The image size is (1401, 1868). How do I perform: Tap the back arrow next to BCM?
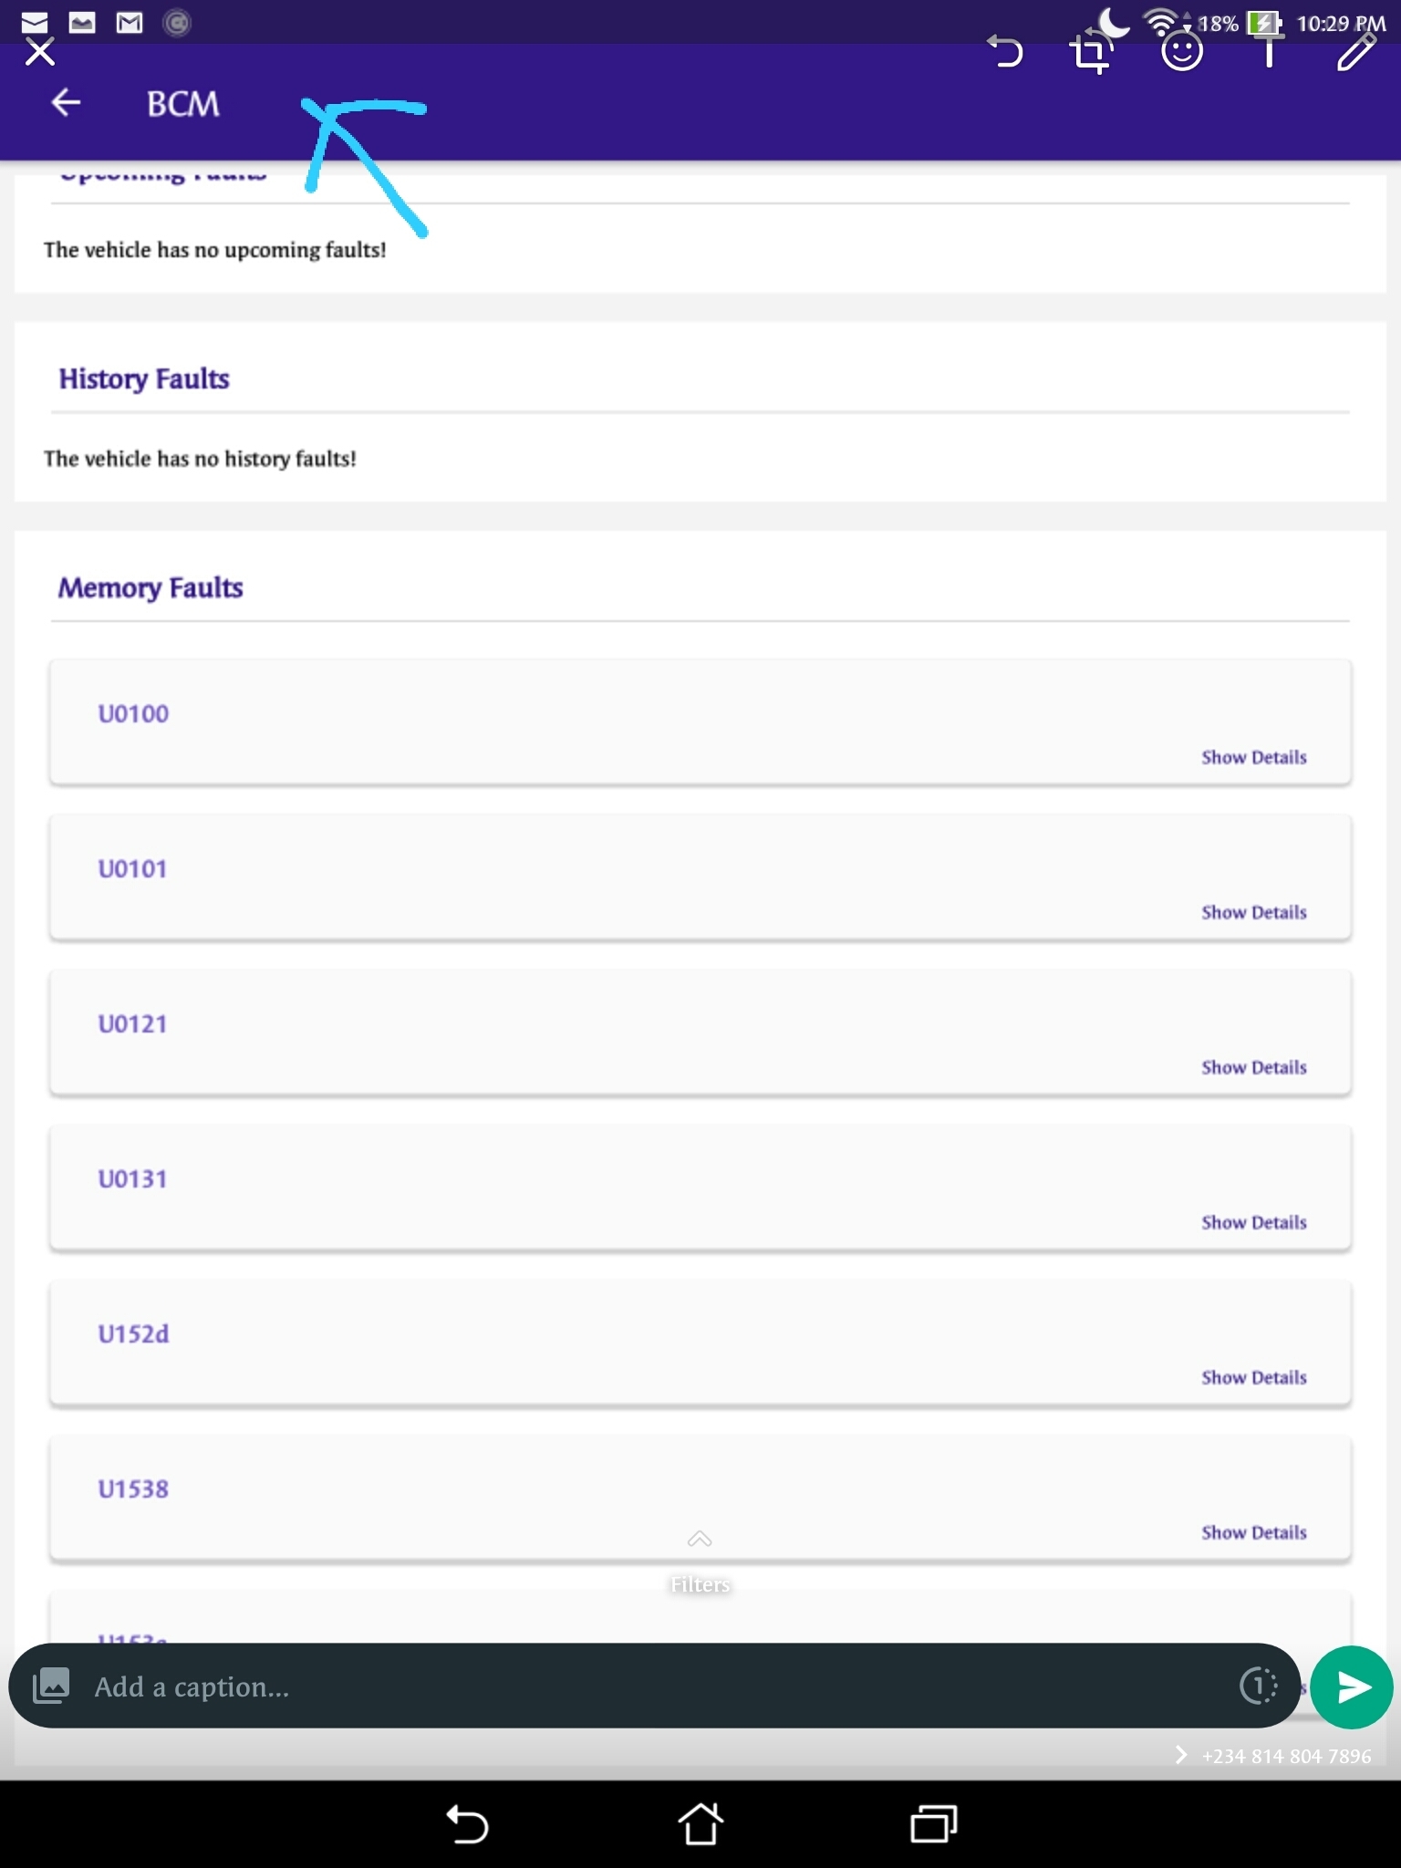coord(66,103)
